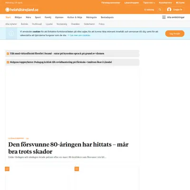Click the Företagsannonser link
190x190 pixels.
(111, 3)
